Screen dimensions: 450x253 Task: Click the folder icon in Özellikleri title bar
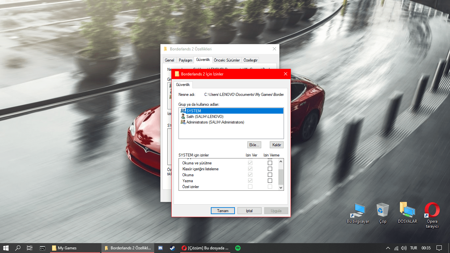point(165,49)
